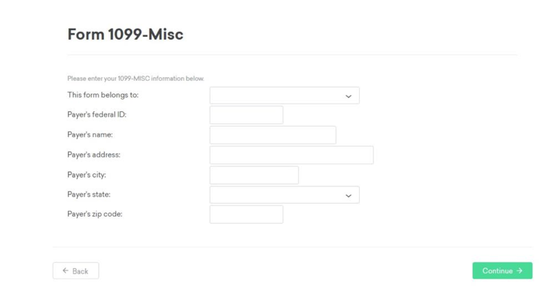
Task: Go back using the Back button text
Action: click(80, 271)
